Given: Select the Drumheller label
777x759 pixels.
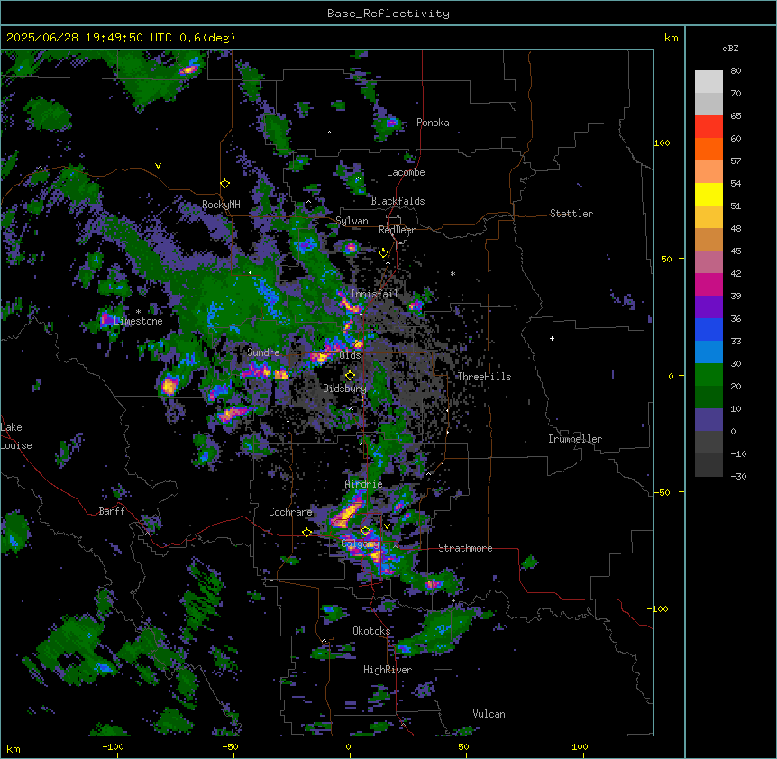Looking at the screenshot, I should 575,439.
